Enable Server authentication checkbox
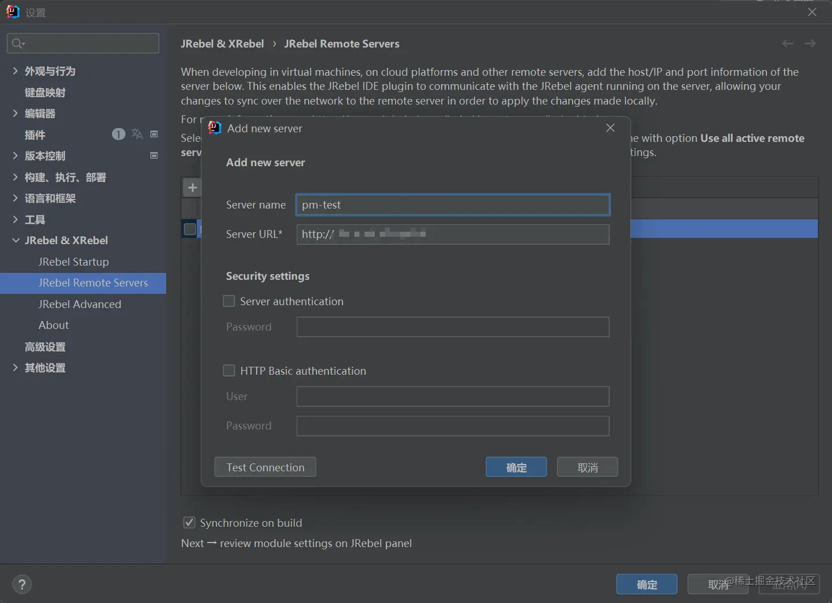 coord(229,301)
